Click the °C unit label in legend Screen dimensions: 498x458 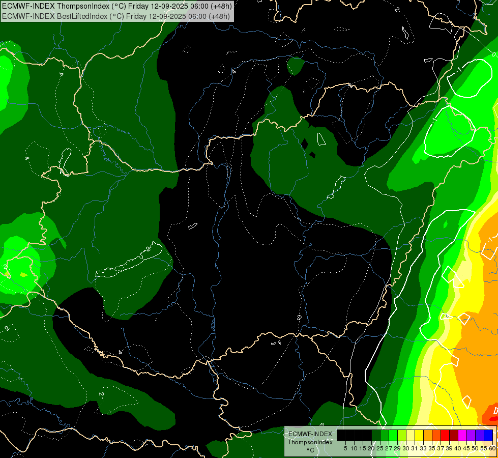(311, 450)
